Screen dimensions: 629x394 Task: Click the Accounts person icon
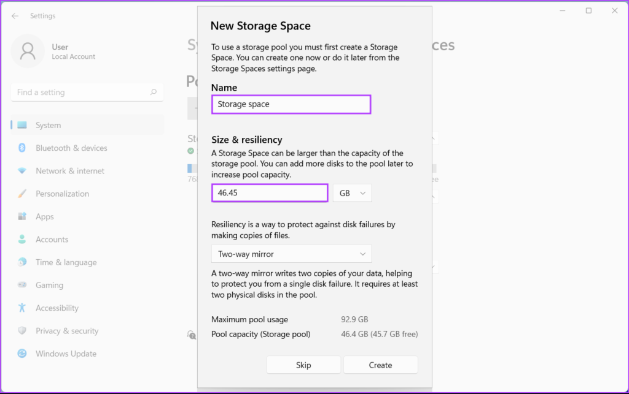click(22, 240)
